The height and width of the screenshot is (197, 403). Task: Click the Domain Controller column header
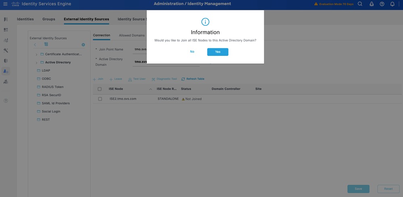click(226, 89)
